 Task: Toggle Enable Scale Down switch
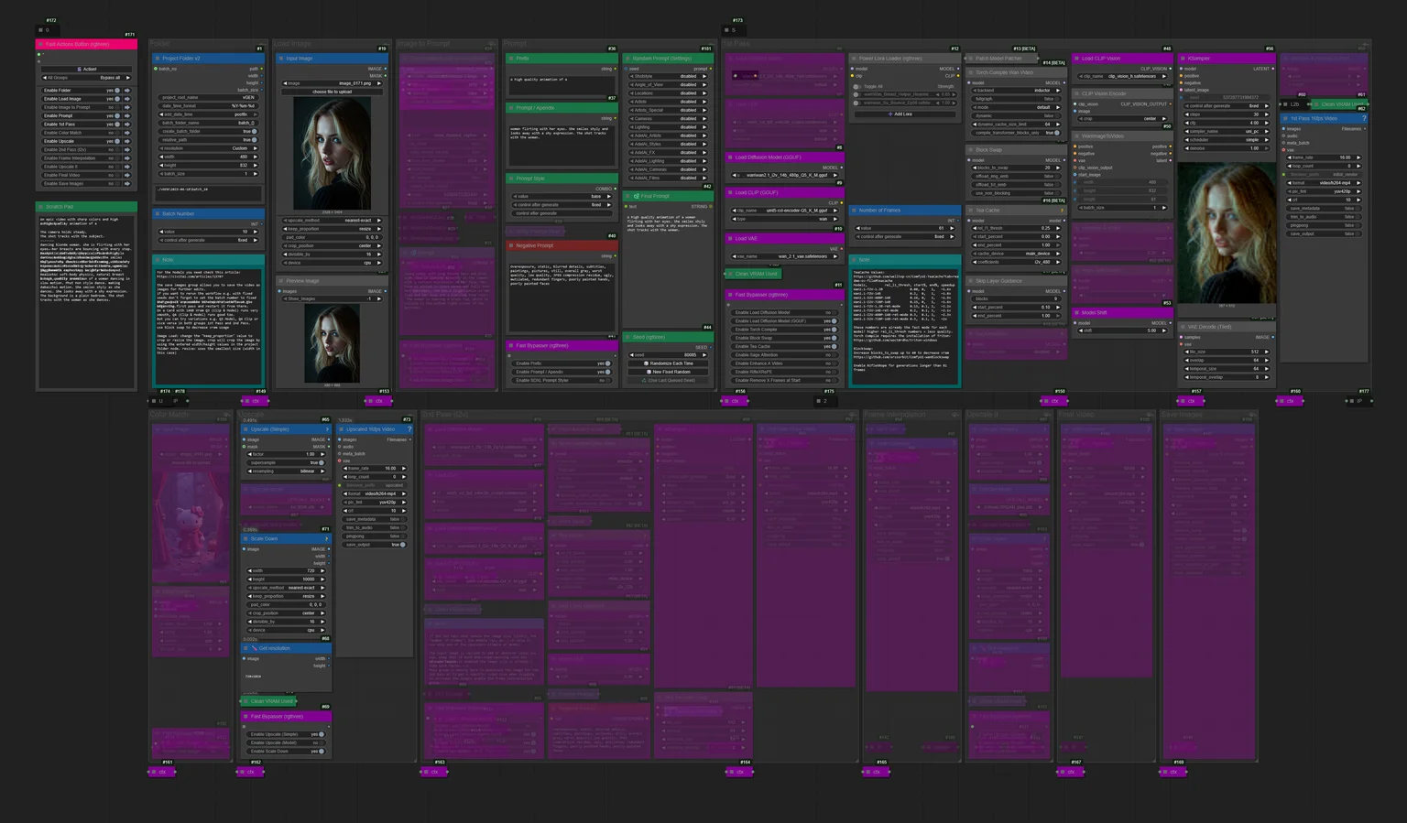coord(322,752)
